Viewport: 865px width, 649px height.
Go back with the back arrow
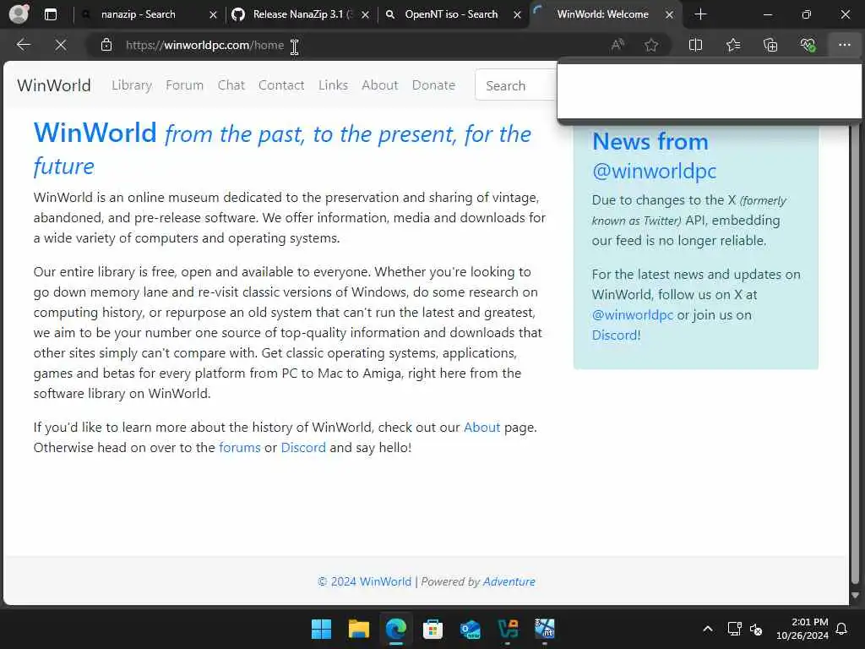(x=23, y=45)
